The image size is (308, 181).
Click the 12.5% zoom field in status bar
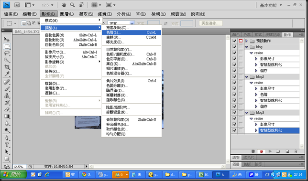click(x=19, y=167)
